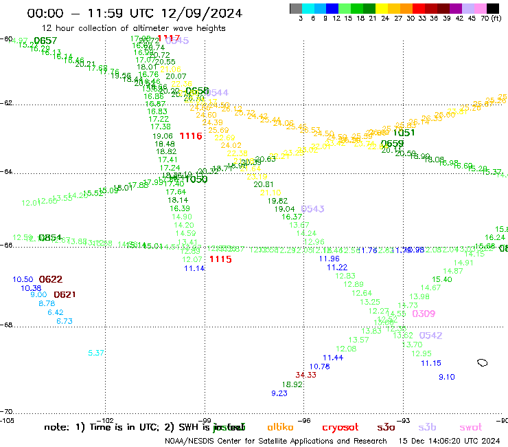Select the yellow legend swatch above 24
The height and width of the screenshot is (447, 508).
pos(382,8)
